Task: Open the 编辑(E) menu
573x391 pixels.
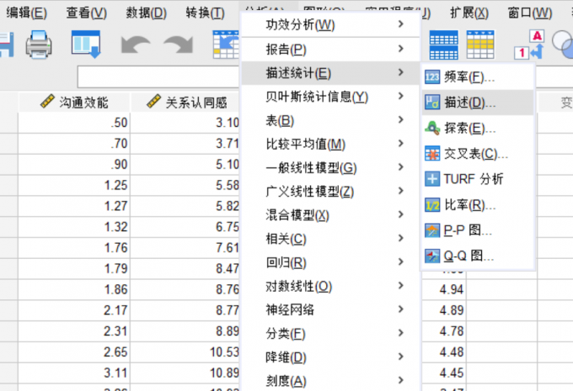Action: tap(27, 13)
